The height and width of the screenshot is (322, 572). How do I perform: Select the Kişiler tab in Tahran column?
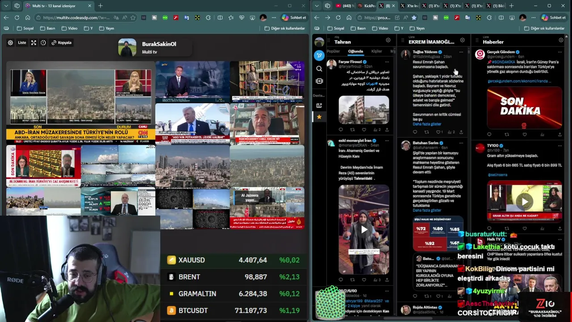(376, 51)
